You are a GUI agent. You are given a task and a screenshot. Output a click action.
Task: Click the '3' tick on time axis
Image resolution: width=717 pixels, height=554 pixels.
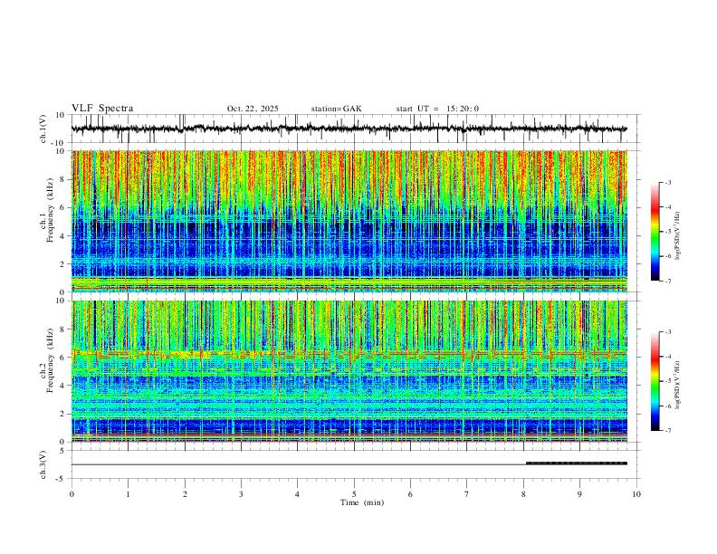pyautogui.click(x=241, y=494)
